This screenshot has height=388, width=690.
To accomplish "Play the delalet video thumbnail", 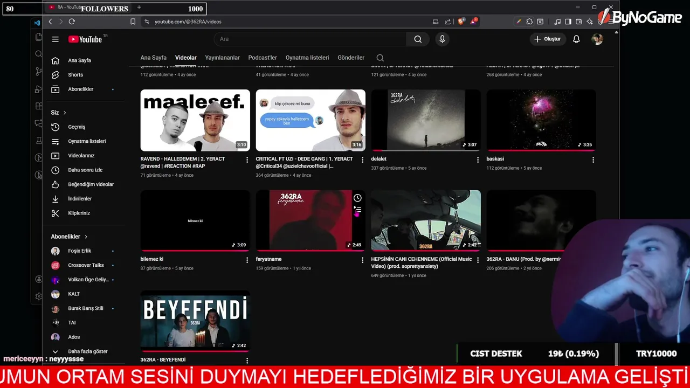I will (426, 120).
